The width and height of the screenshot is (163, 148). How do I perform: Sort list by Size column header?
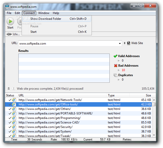click(141, 95)
